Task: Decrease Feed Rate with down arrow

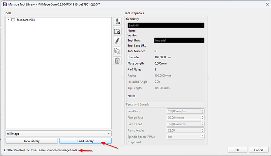Action: 203,112
